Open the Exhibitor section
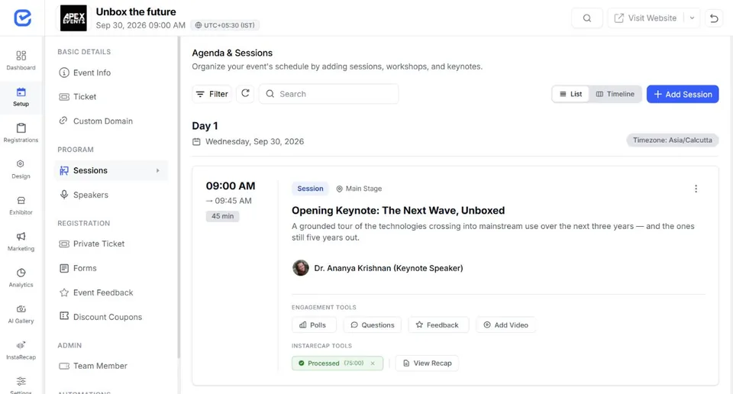The width and height of the screenshot is (733, 394). [21, 205]
